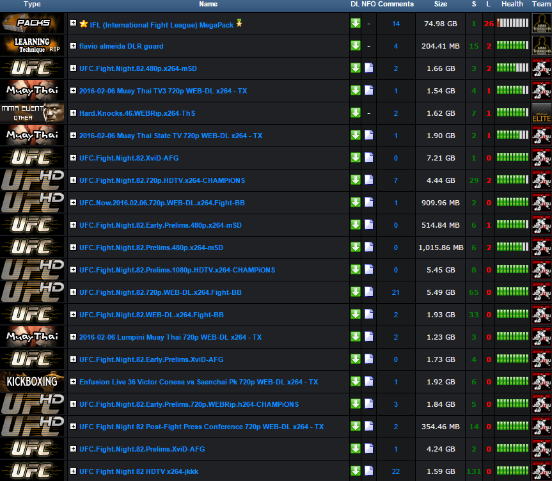Download UFC Fight Night 82 HDTV x264-jkkk

pos(356,471)
